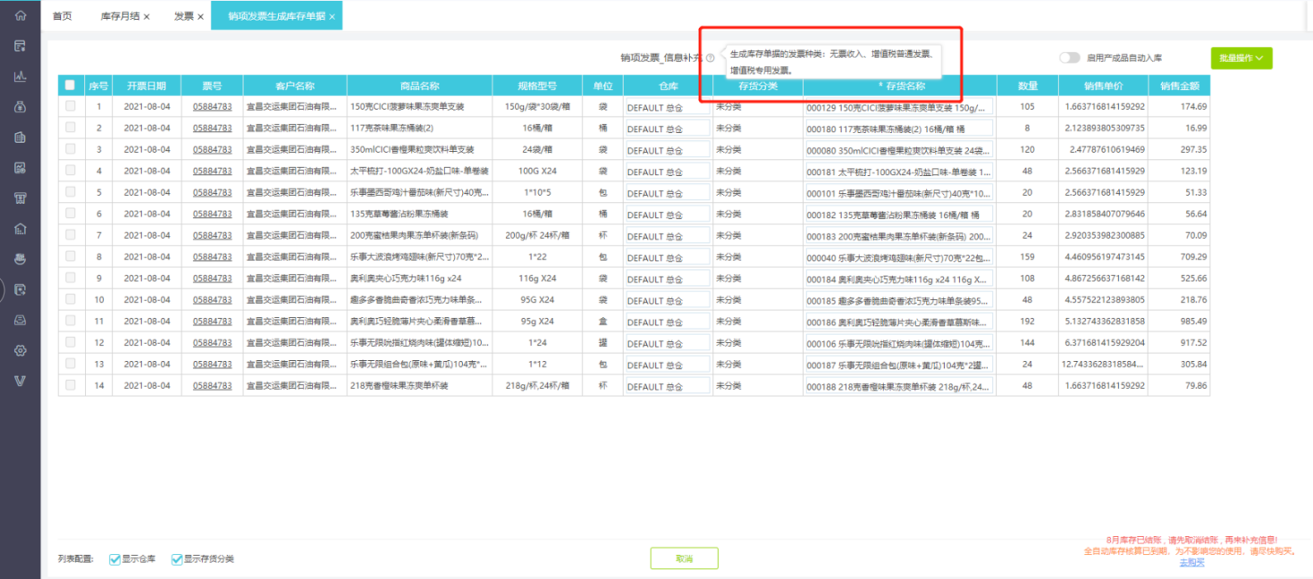Uncheck the 显示仓库 checkbox

coord(114,559)
